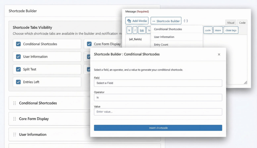The height and width of the screenshot is (148, 257).
Task: Grab the drag handle for User Information
Action: (15, 135)
